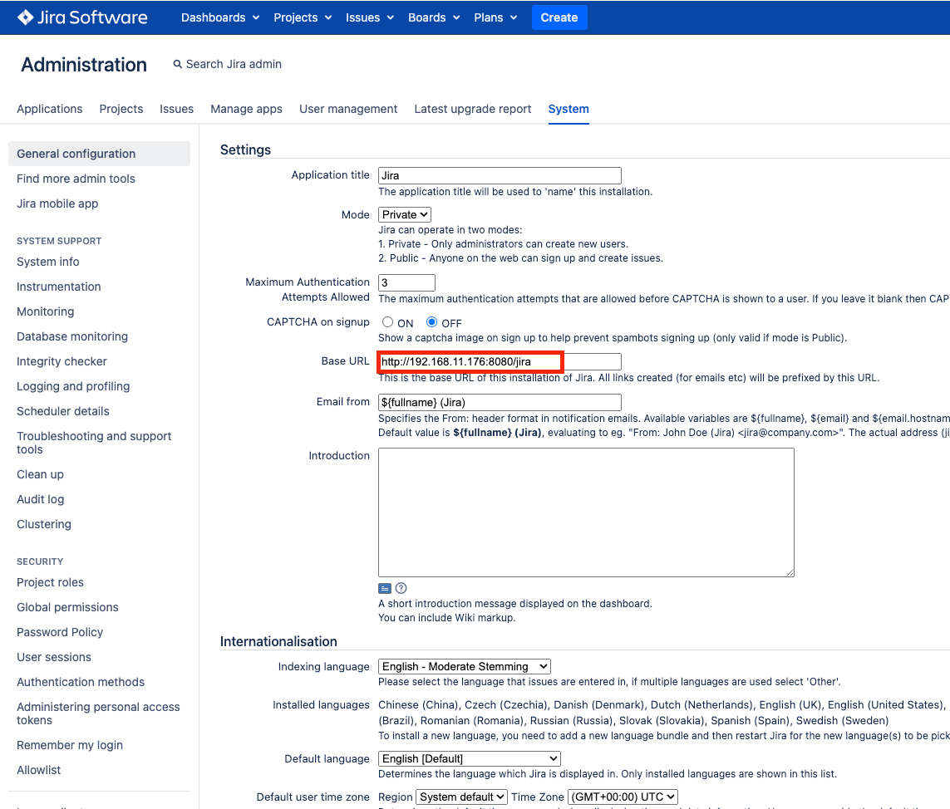
Task: Expand the Boards menu
Action: [434, 17]
